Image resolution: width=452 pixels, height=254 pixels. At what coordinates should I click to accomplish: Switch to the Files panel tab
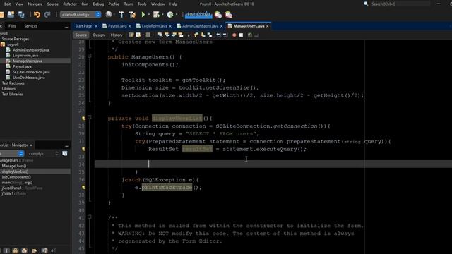[x=12, y=26]
